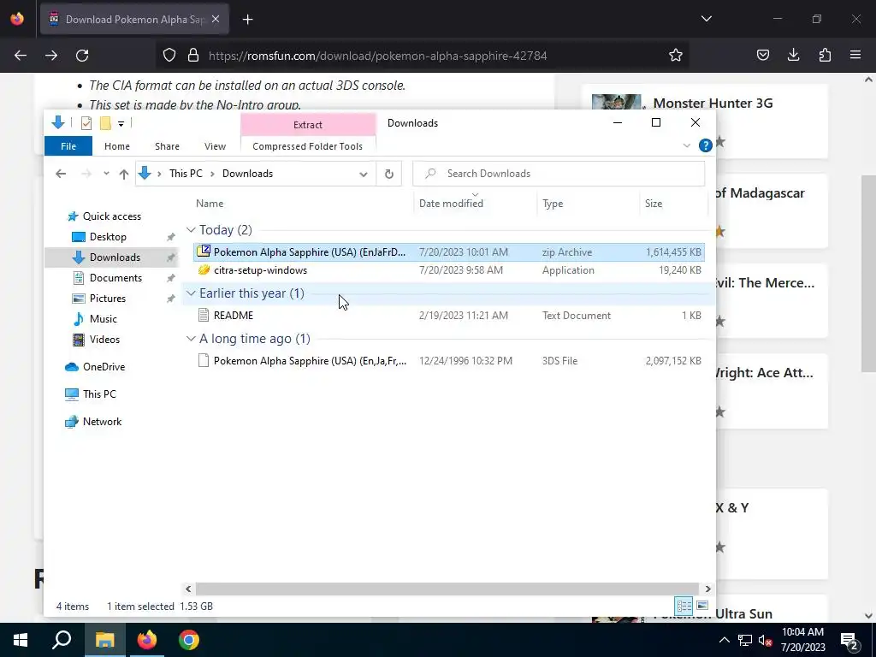Click the Firefox bookmark star icon

(x=676, y=55)
